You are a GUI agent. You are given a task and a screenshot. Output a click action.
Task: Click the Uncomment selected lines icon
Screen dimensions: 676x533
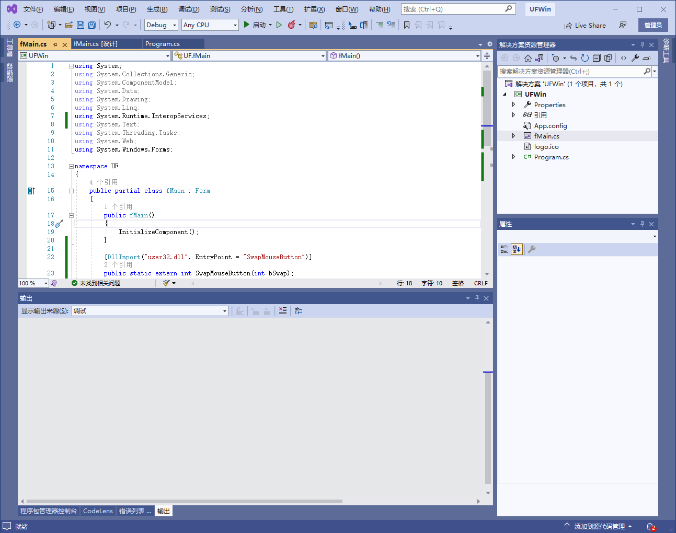[x=391, y=25]
